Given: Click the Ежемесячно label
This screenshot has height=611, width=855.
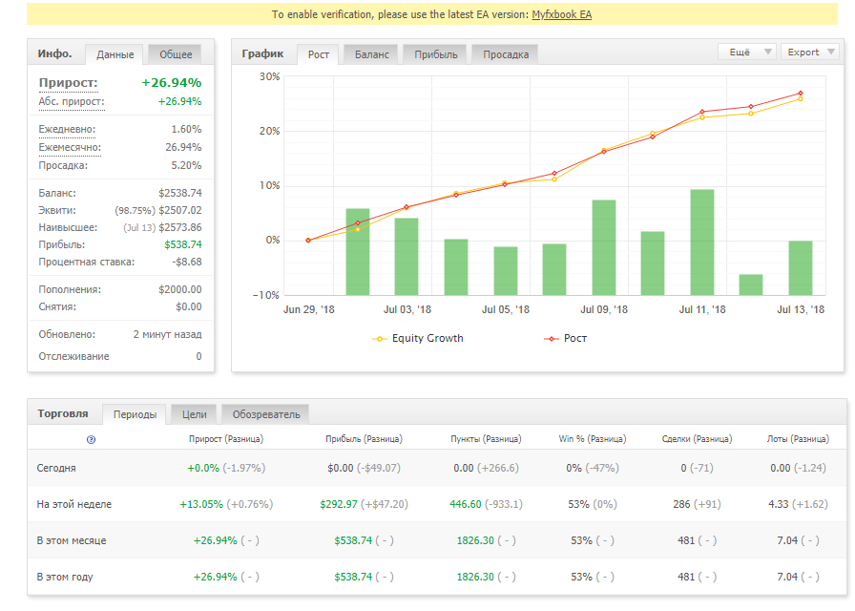Looking at the screenshot, I should tap(70, 147).
